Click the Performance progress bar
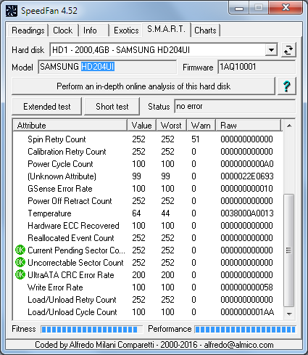The image size is (308, 355). (245, 329)
